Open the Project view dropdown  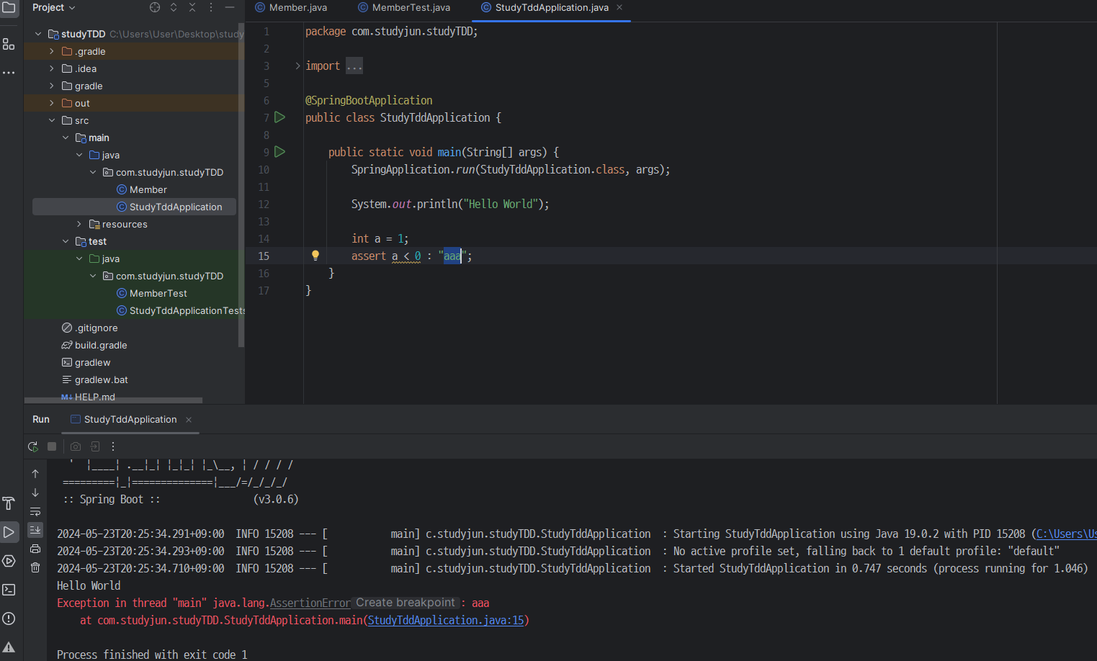[54, 7]
